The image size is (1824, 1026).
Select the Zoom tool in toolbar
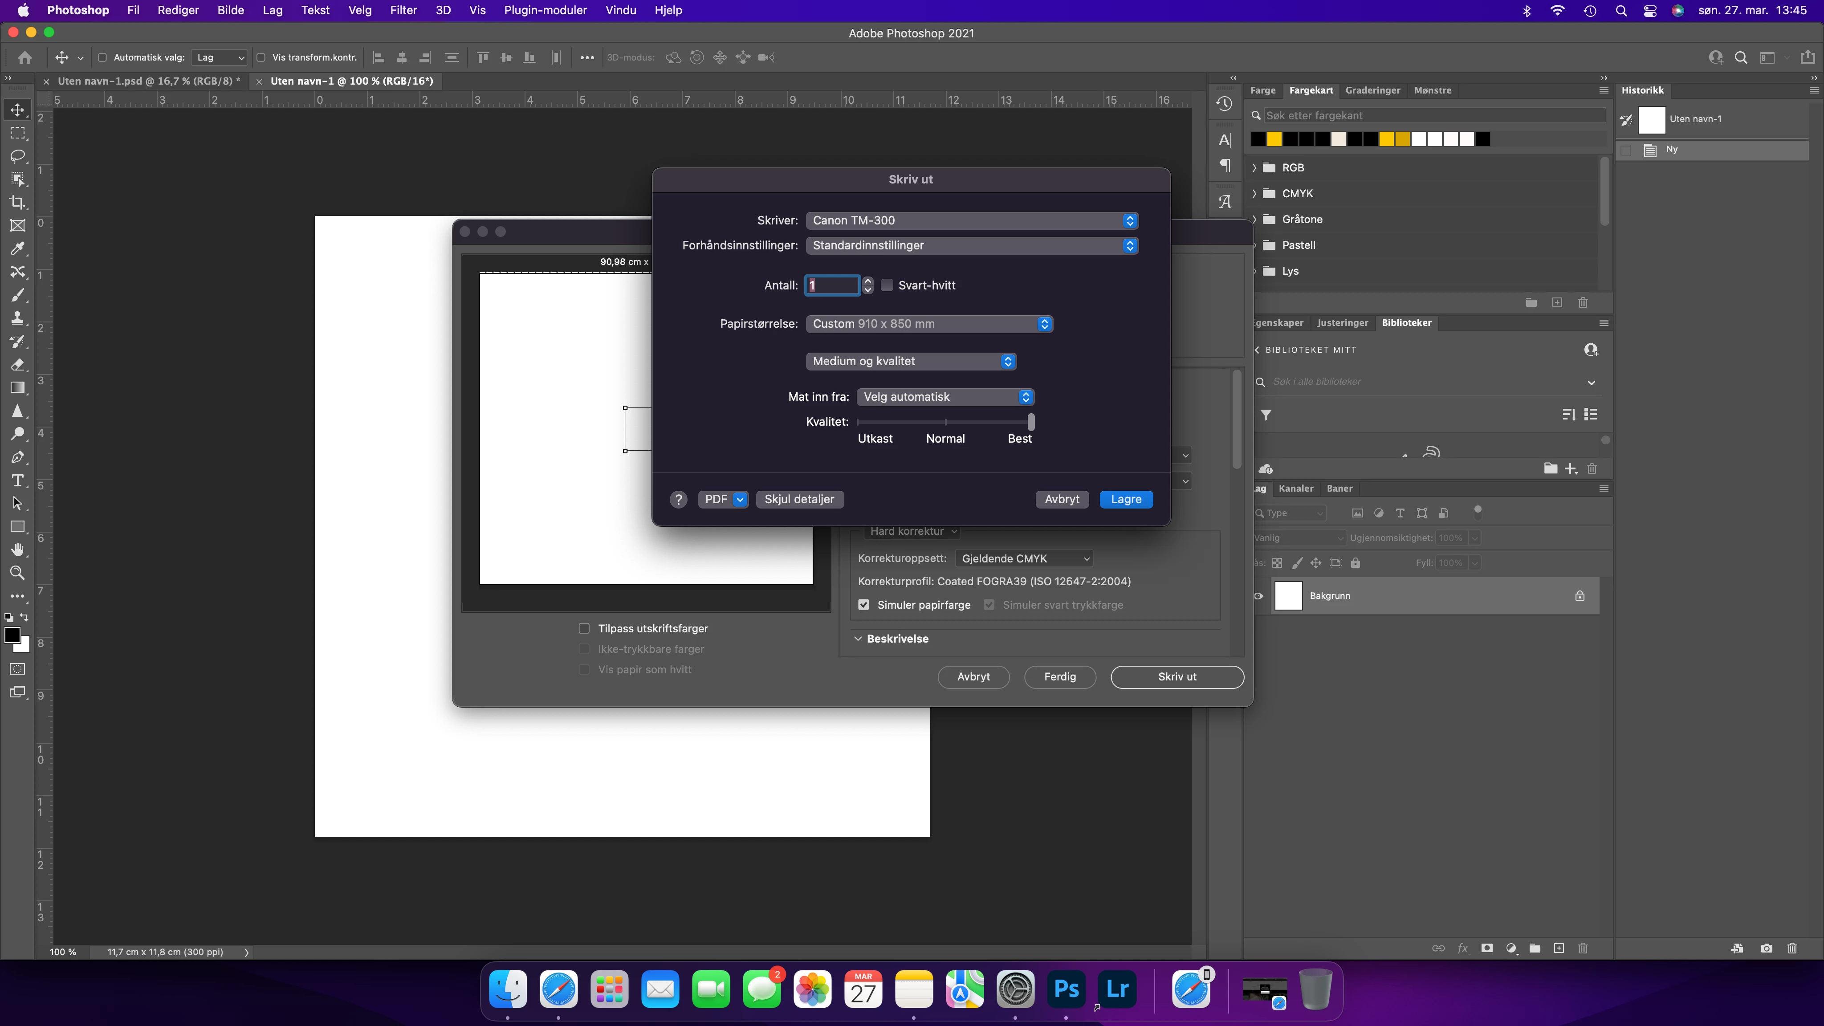18,573
